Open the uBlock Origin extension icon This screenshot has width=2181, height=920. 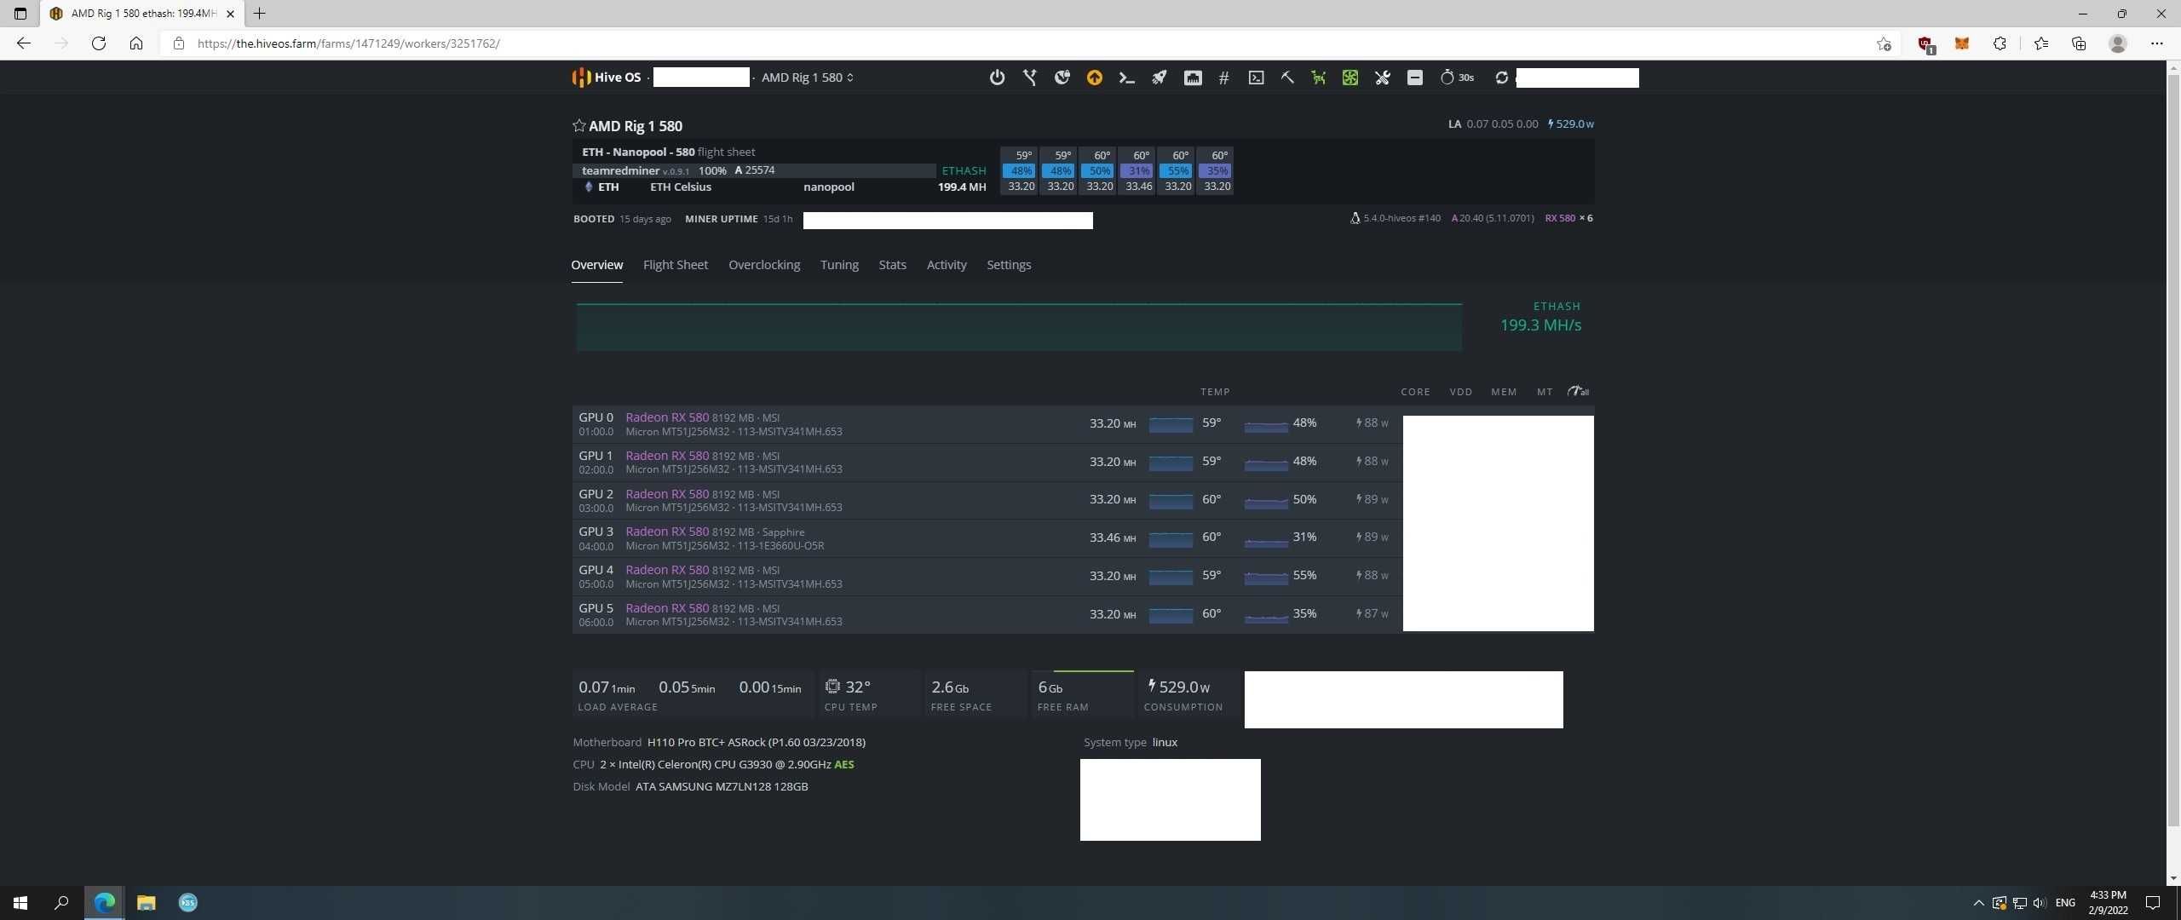[1925, 43]
